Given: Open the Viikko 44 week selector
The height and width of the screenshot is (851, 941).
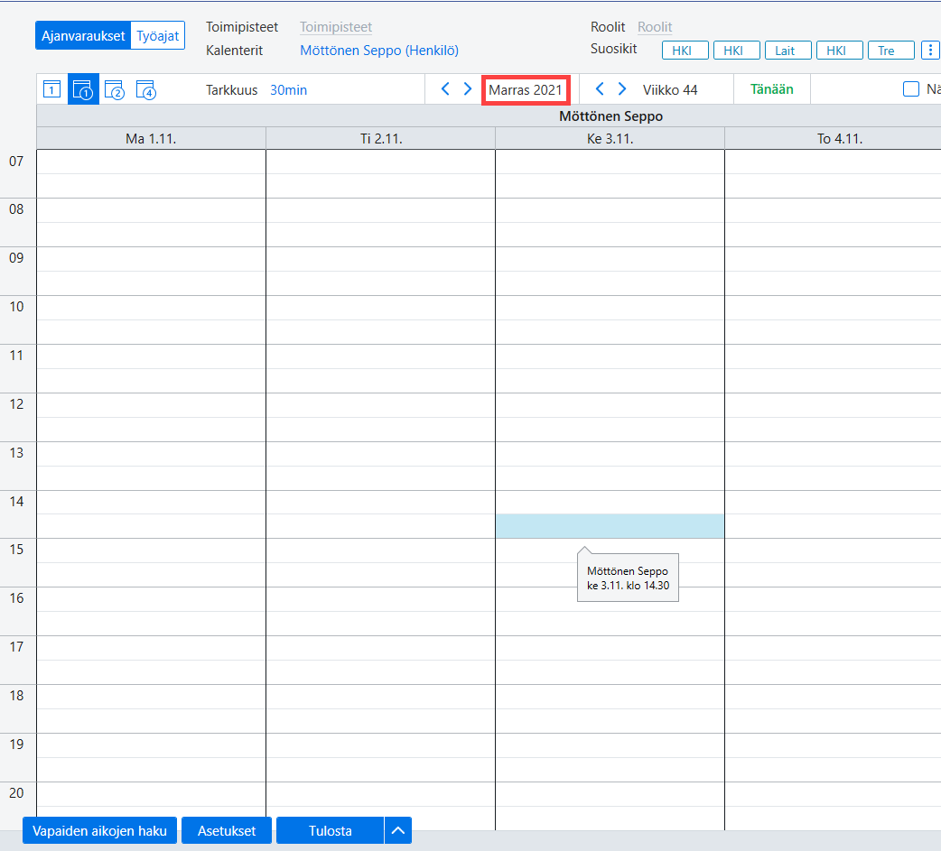Looking at the screenshot, I should pyautogui.click(x=670, y=90).
